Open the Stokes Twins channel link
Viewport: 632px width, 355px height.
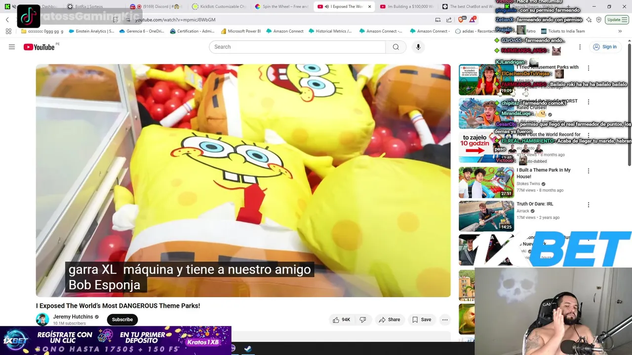(528, 183)
